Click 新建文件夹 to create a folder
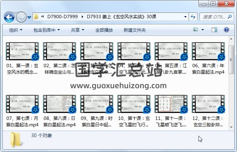Screen dimensions: 237x152 tap(135, 30)
